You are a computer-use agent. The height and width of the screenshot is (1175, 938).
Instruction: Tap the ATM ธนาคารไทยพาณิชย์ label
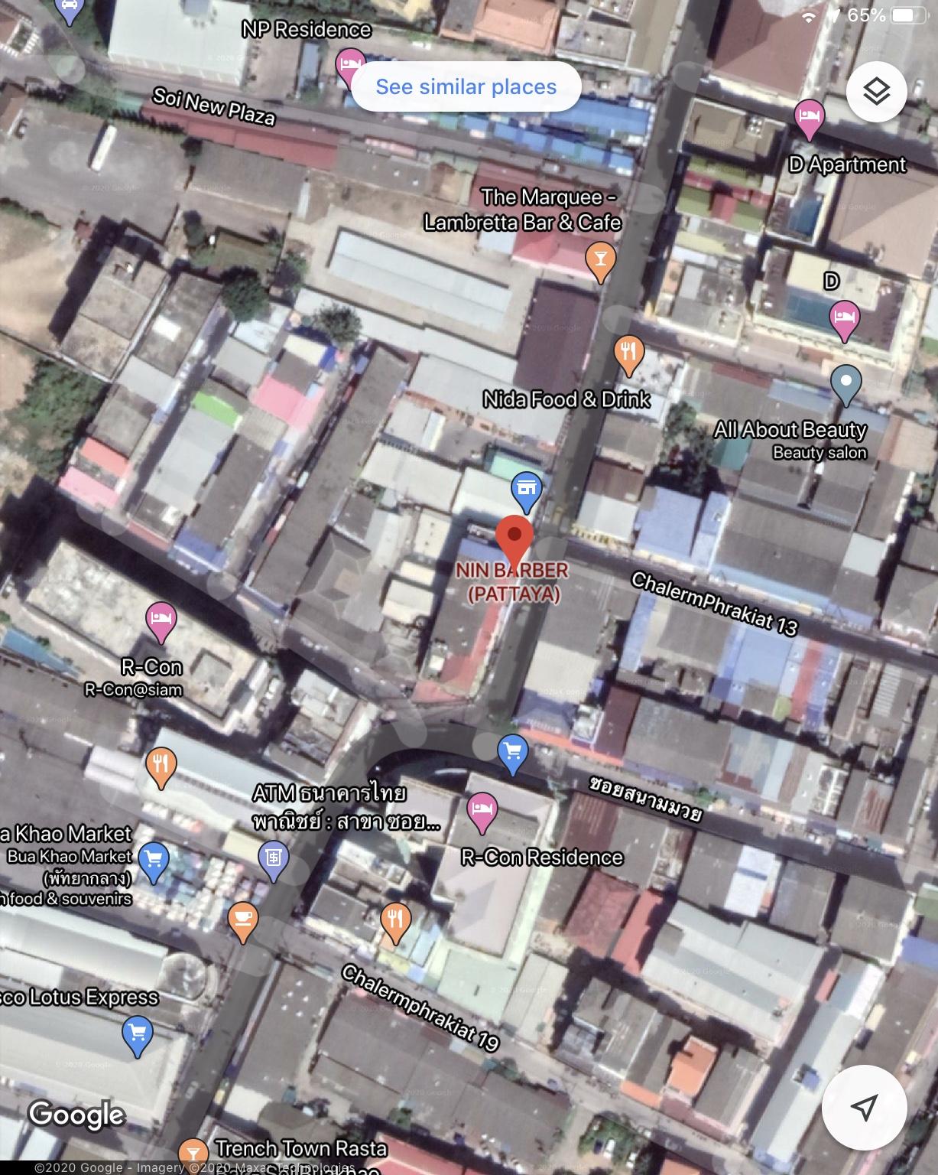pyautogui.click(x=346, y=806)
